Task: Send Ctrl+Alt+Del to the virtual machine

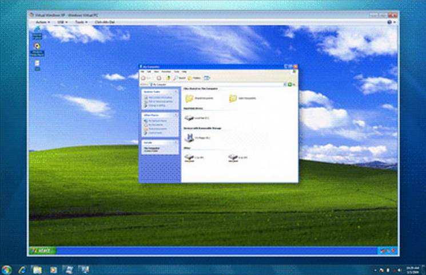Action: [105, 22]
